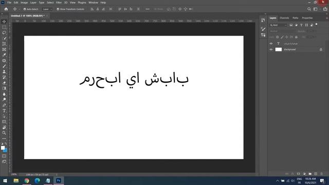Screen dimensions: 329x185
Task: Select the Rectangular Marquee tool
Action: [4, 27]
